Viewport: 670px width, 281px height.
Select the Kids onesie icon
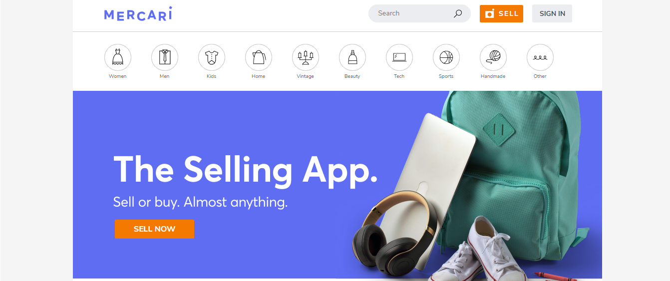click(212, 57)
